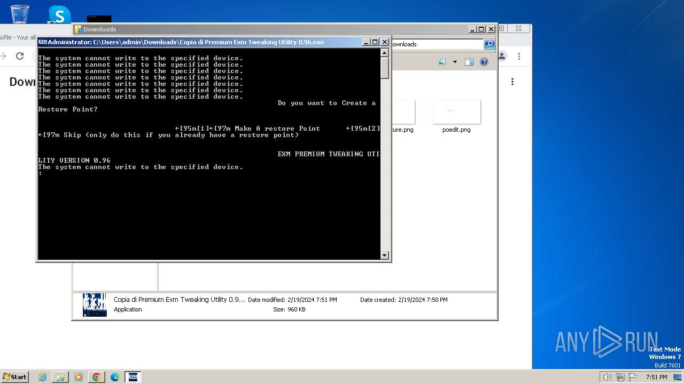
Task: Open Windows Media Player taskbar icon
Action: [79, 377]
